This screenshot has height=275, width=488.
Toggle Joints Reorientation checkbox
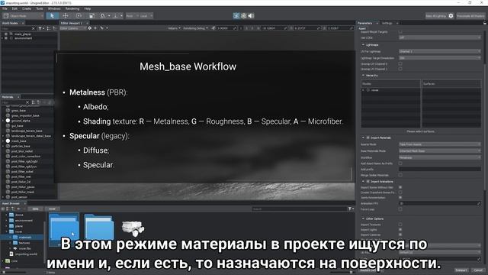[400, 198]
